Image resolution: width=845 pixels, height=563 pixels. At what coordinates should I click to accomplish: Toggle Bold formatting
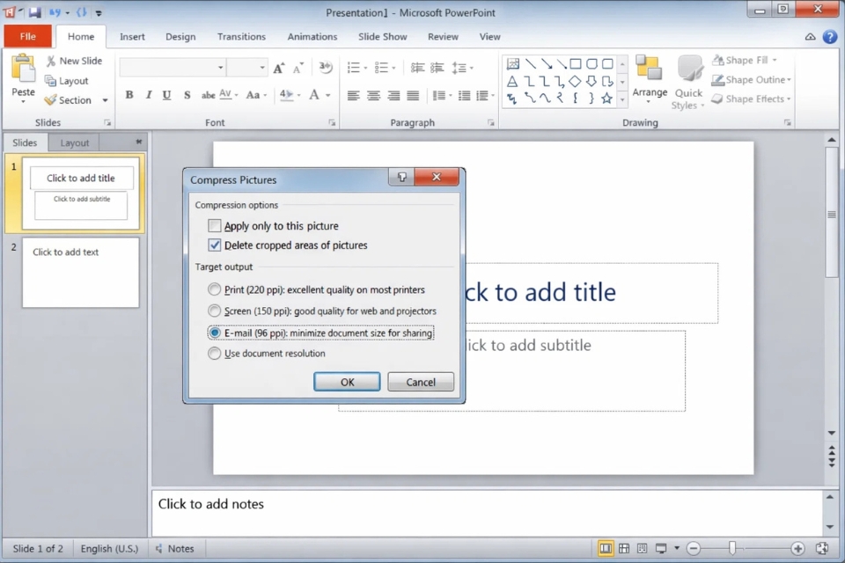coord(129,94)
